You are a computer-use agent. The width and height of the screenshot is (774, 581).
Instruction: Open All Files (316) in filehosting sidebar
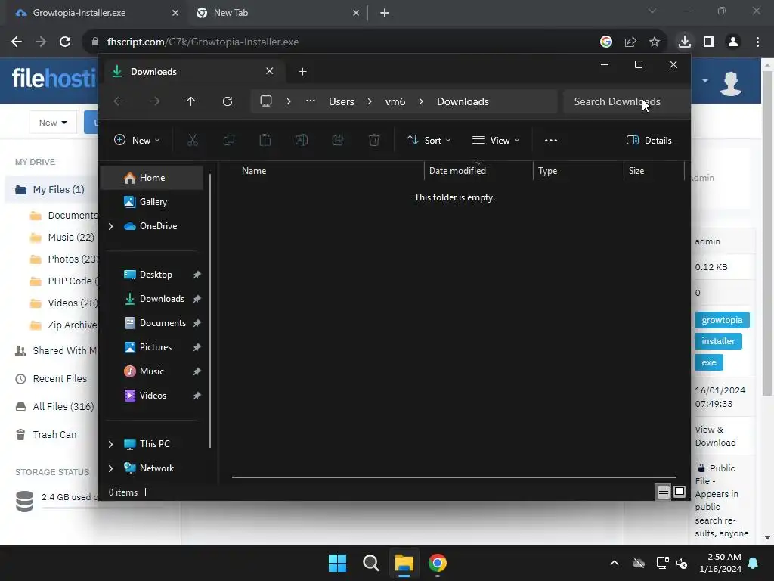(x=54, y=406)
